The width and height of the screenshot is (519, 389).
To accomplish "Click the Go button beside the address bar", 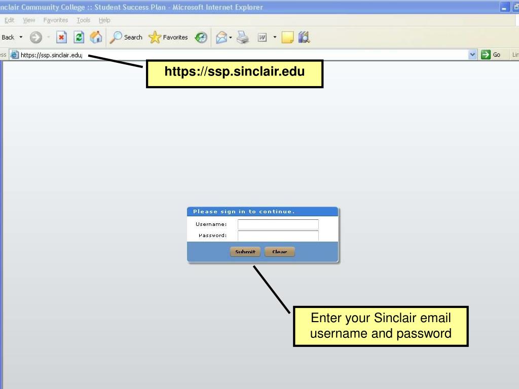I will click(491, 55).
